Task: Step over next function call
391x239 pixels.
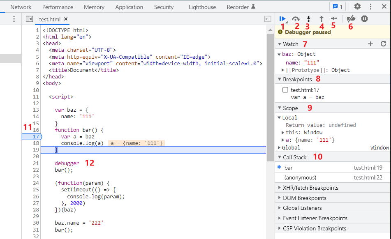Action: pos(296,18)
